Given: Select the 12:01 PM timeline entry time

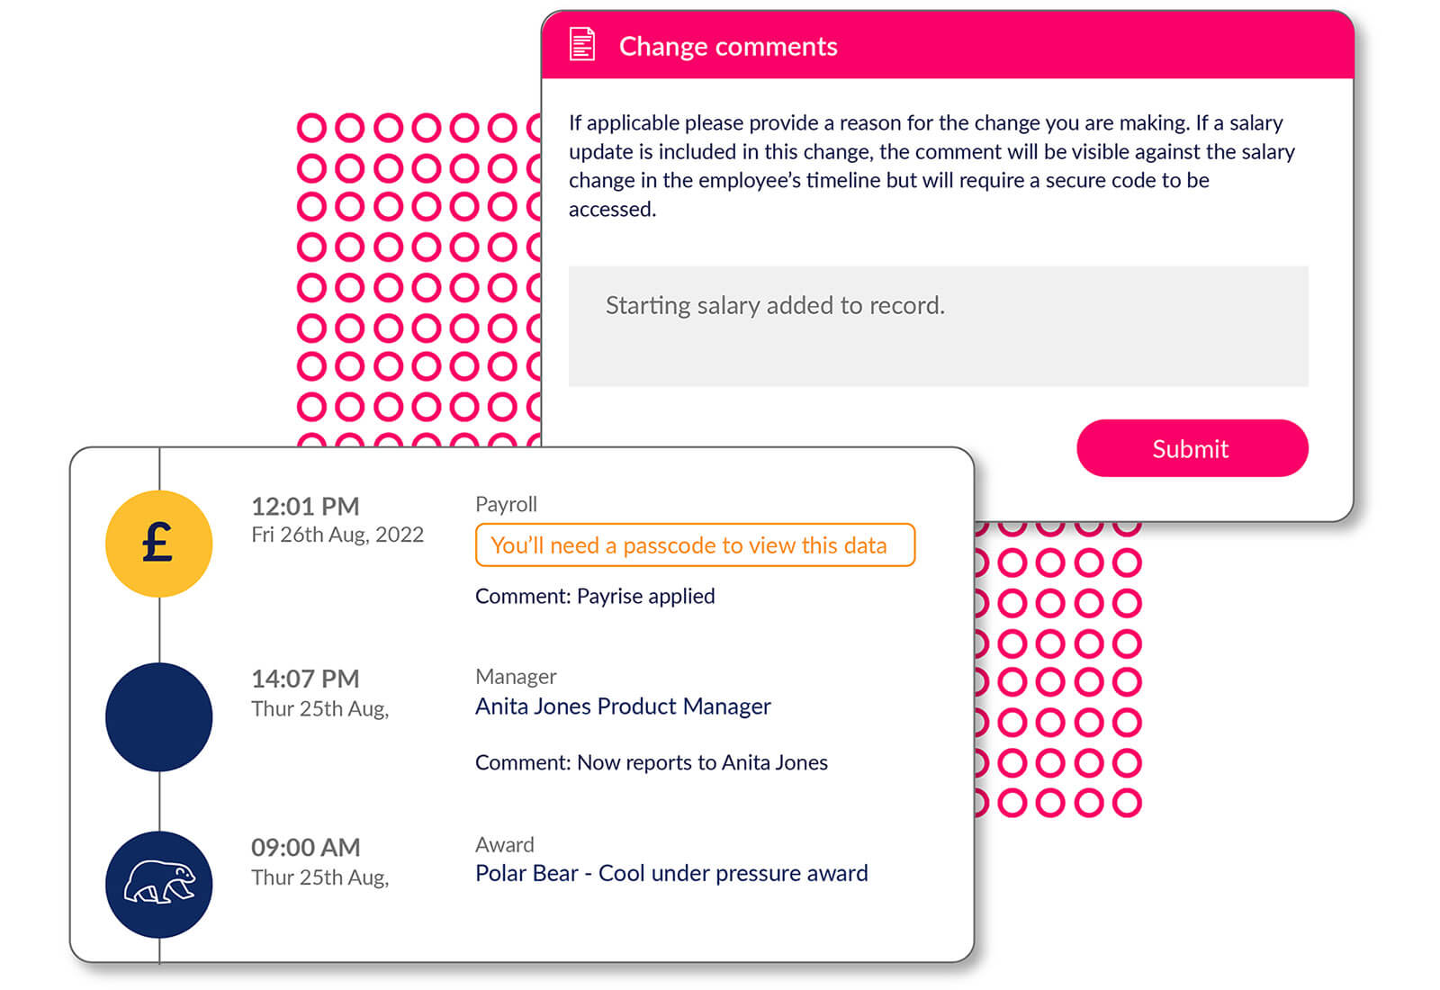Looking at the screenshot, I should tap(305, 506).
